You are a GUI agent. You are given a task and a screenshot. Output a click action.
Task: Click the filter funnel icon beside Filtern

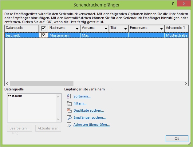pyautogui.click(x=69, y=103)
